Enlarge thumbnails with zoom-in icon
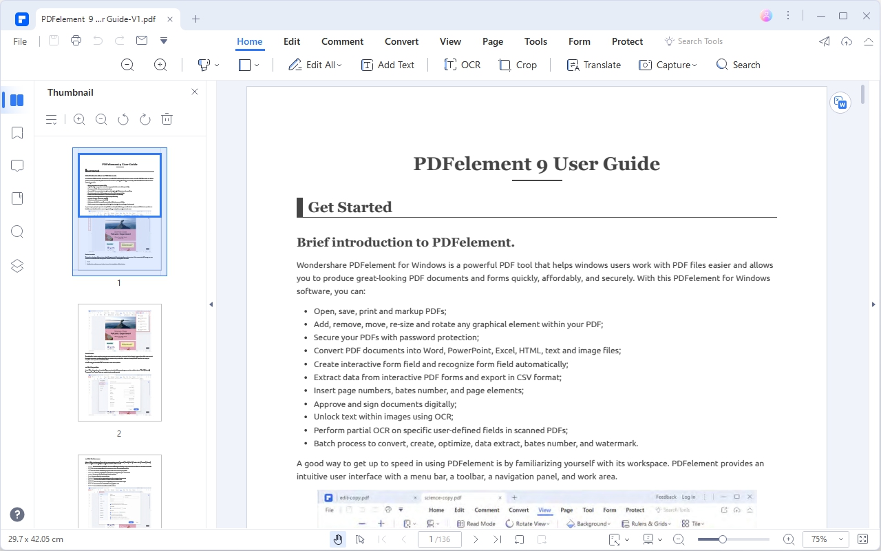 pyautogui.click(x=79, y=119)
